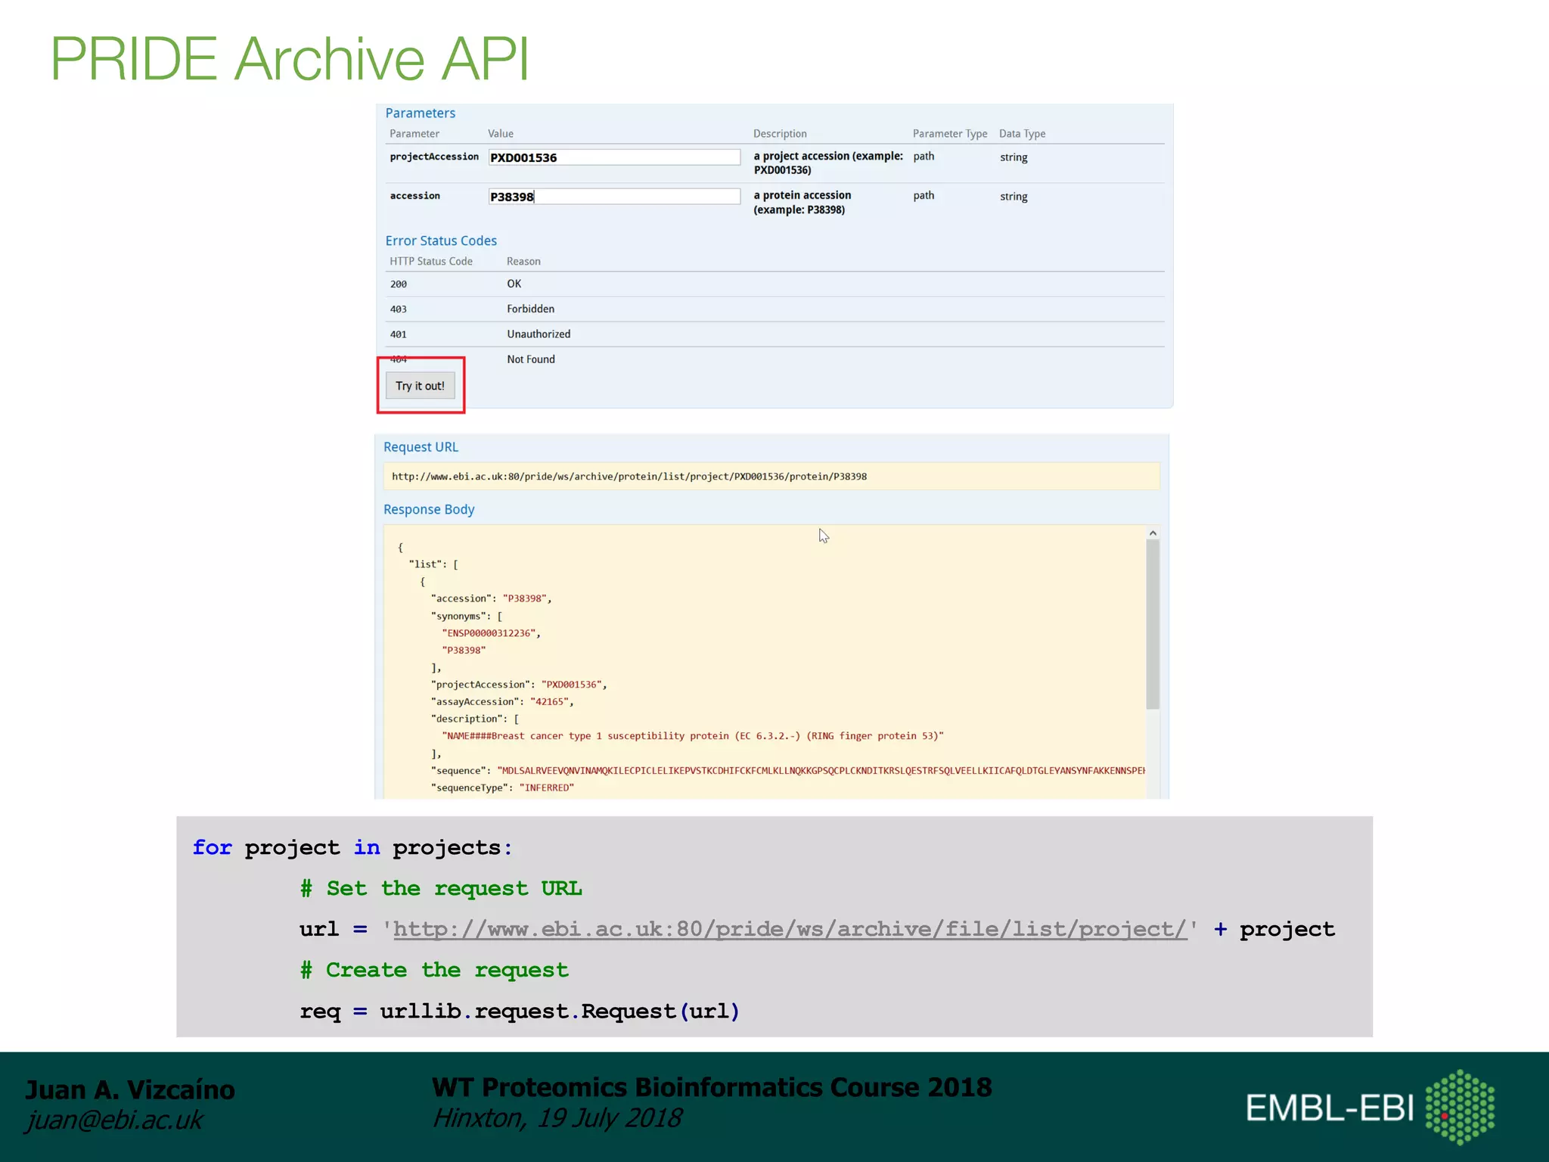Open the ebi.ac.uk URL link in the code block
The height and width of the screenshot is (1162, 1549).
click(x=790, y=929)
